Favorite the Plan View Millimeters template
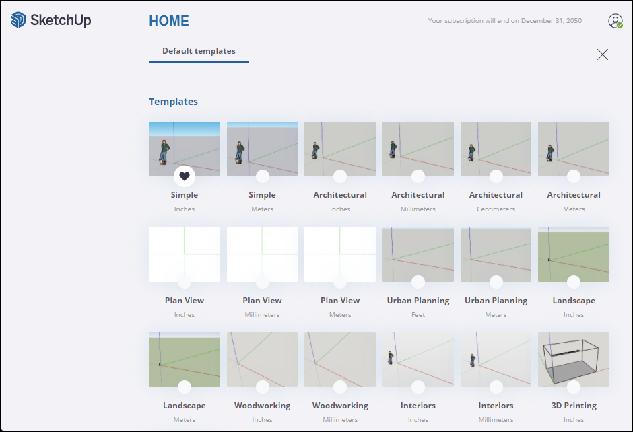Image resolution: width=633 pixels, height=432 pixels. tap(263, 282)
